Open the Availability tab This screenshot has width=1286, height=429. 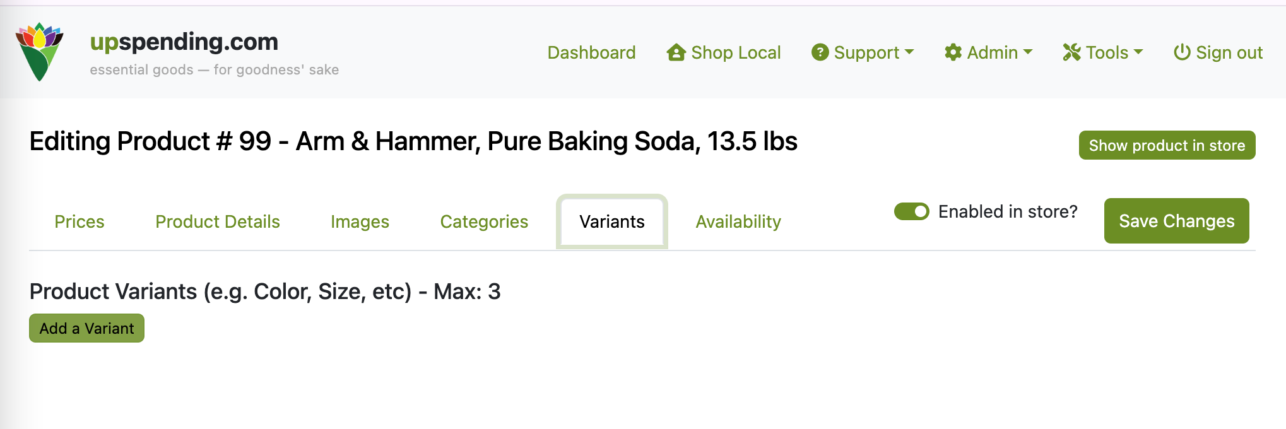738,221
